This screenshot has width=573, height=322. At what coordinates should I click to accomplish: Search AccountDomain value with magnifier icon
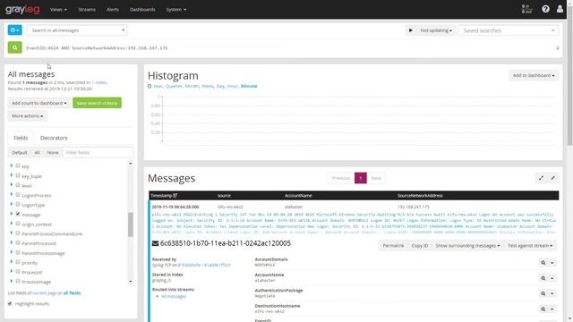click(x=543, y=262)
